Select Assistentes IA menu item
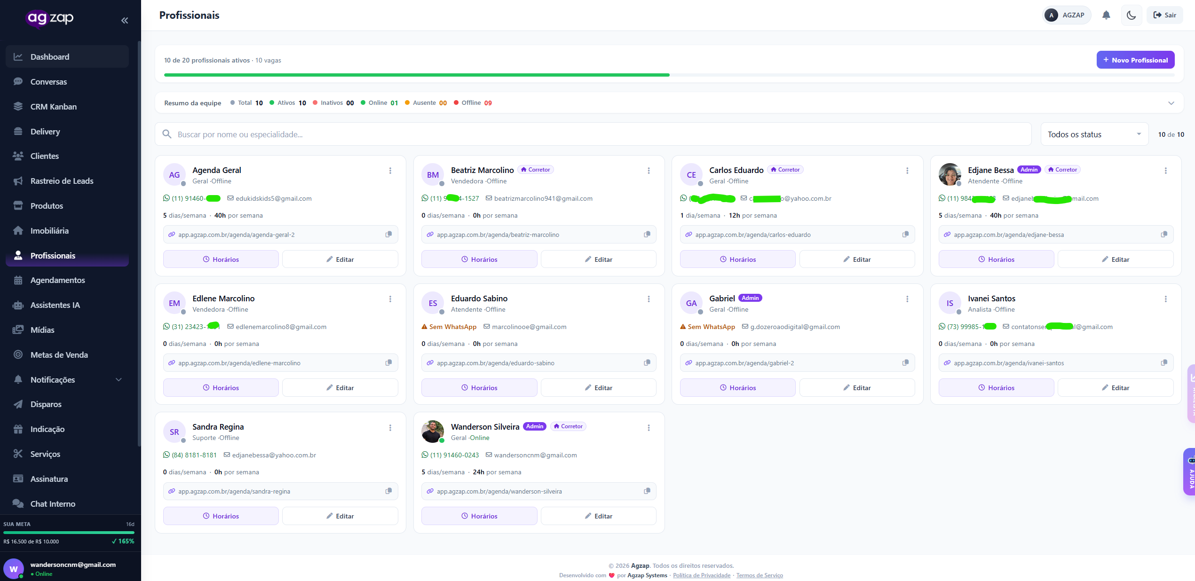 [x=67, y=305]
